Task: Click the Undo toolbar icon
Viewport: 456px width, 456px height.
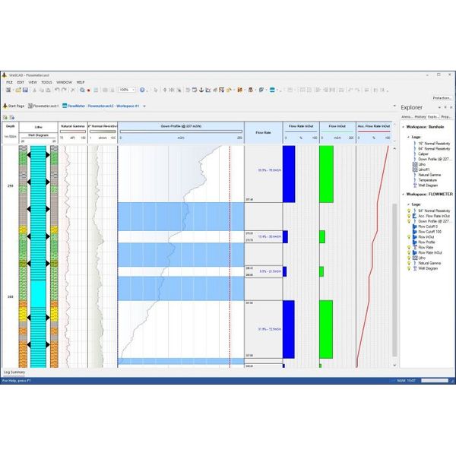Action: click(58, 90)
